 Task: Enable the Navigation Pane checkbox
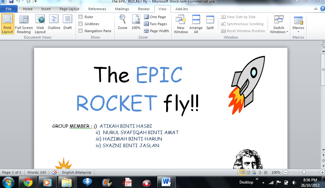[x=81, y=31]
